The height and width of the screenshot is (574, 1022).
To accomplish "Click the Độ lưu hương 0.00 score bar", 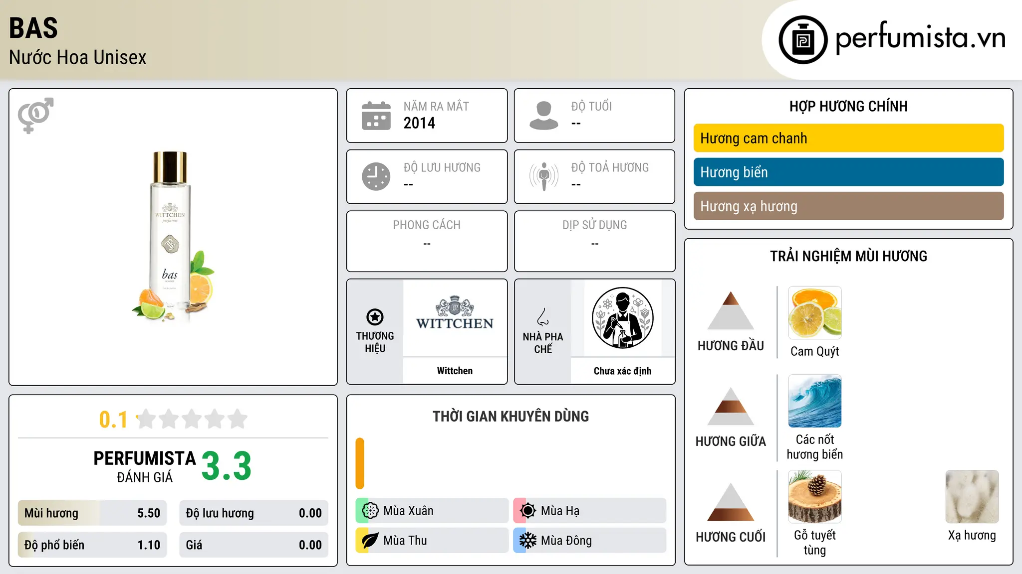I will 254,513.
